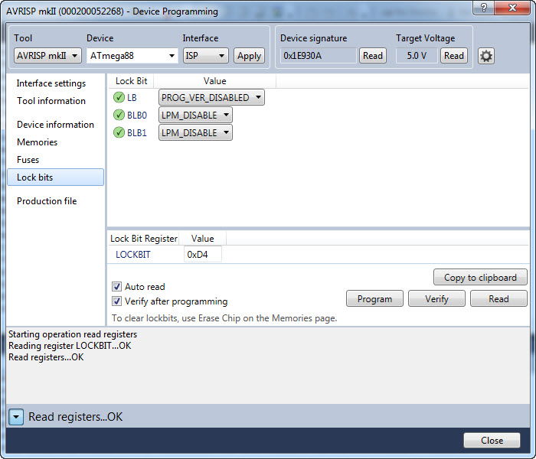Image resolution: width=536 pixels, height=459 pixels.
Task: Read the device signature
Action: [373, 56]
